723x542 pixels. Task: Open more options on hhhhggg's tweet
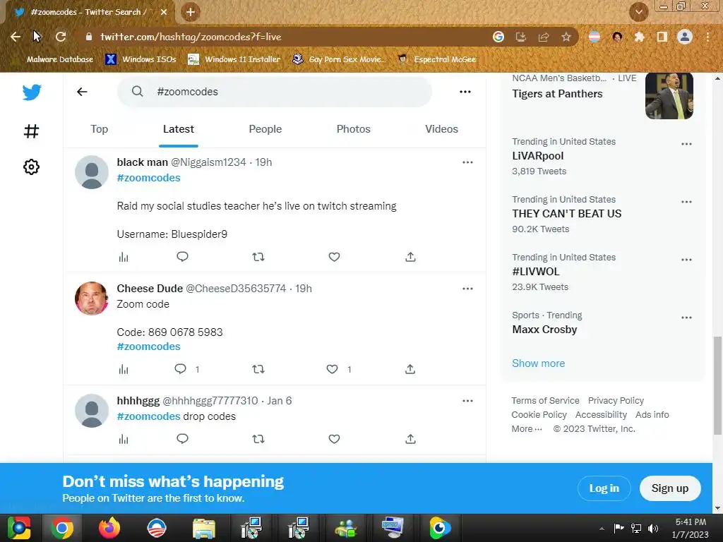[x=467, y=401]
